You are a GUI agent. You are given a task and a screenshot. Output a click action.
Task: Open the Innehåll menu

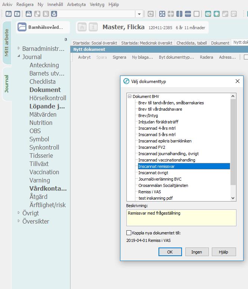point(55,4)
